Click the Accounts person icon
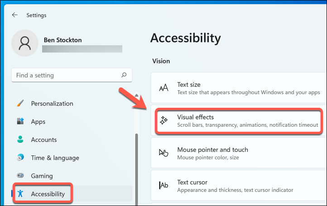The height and width of the screenshot is (206, 327). coord(20,140)
